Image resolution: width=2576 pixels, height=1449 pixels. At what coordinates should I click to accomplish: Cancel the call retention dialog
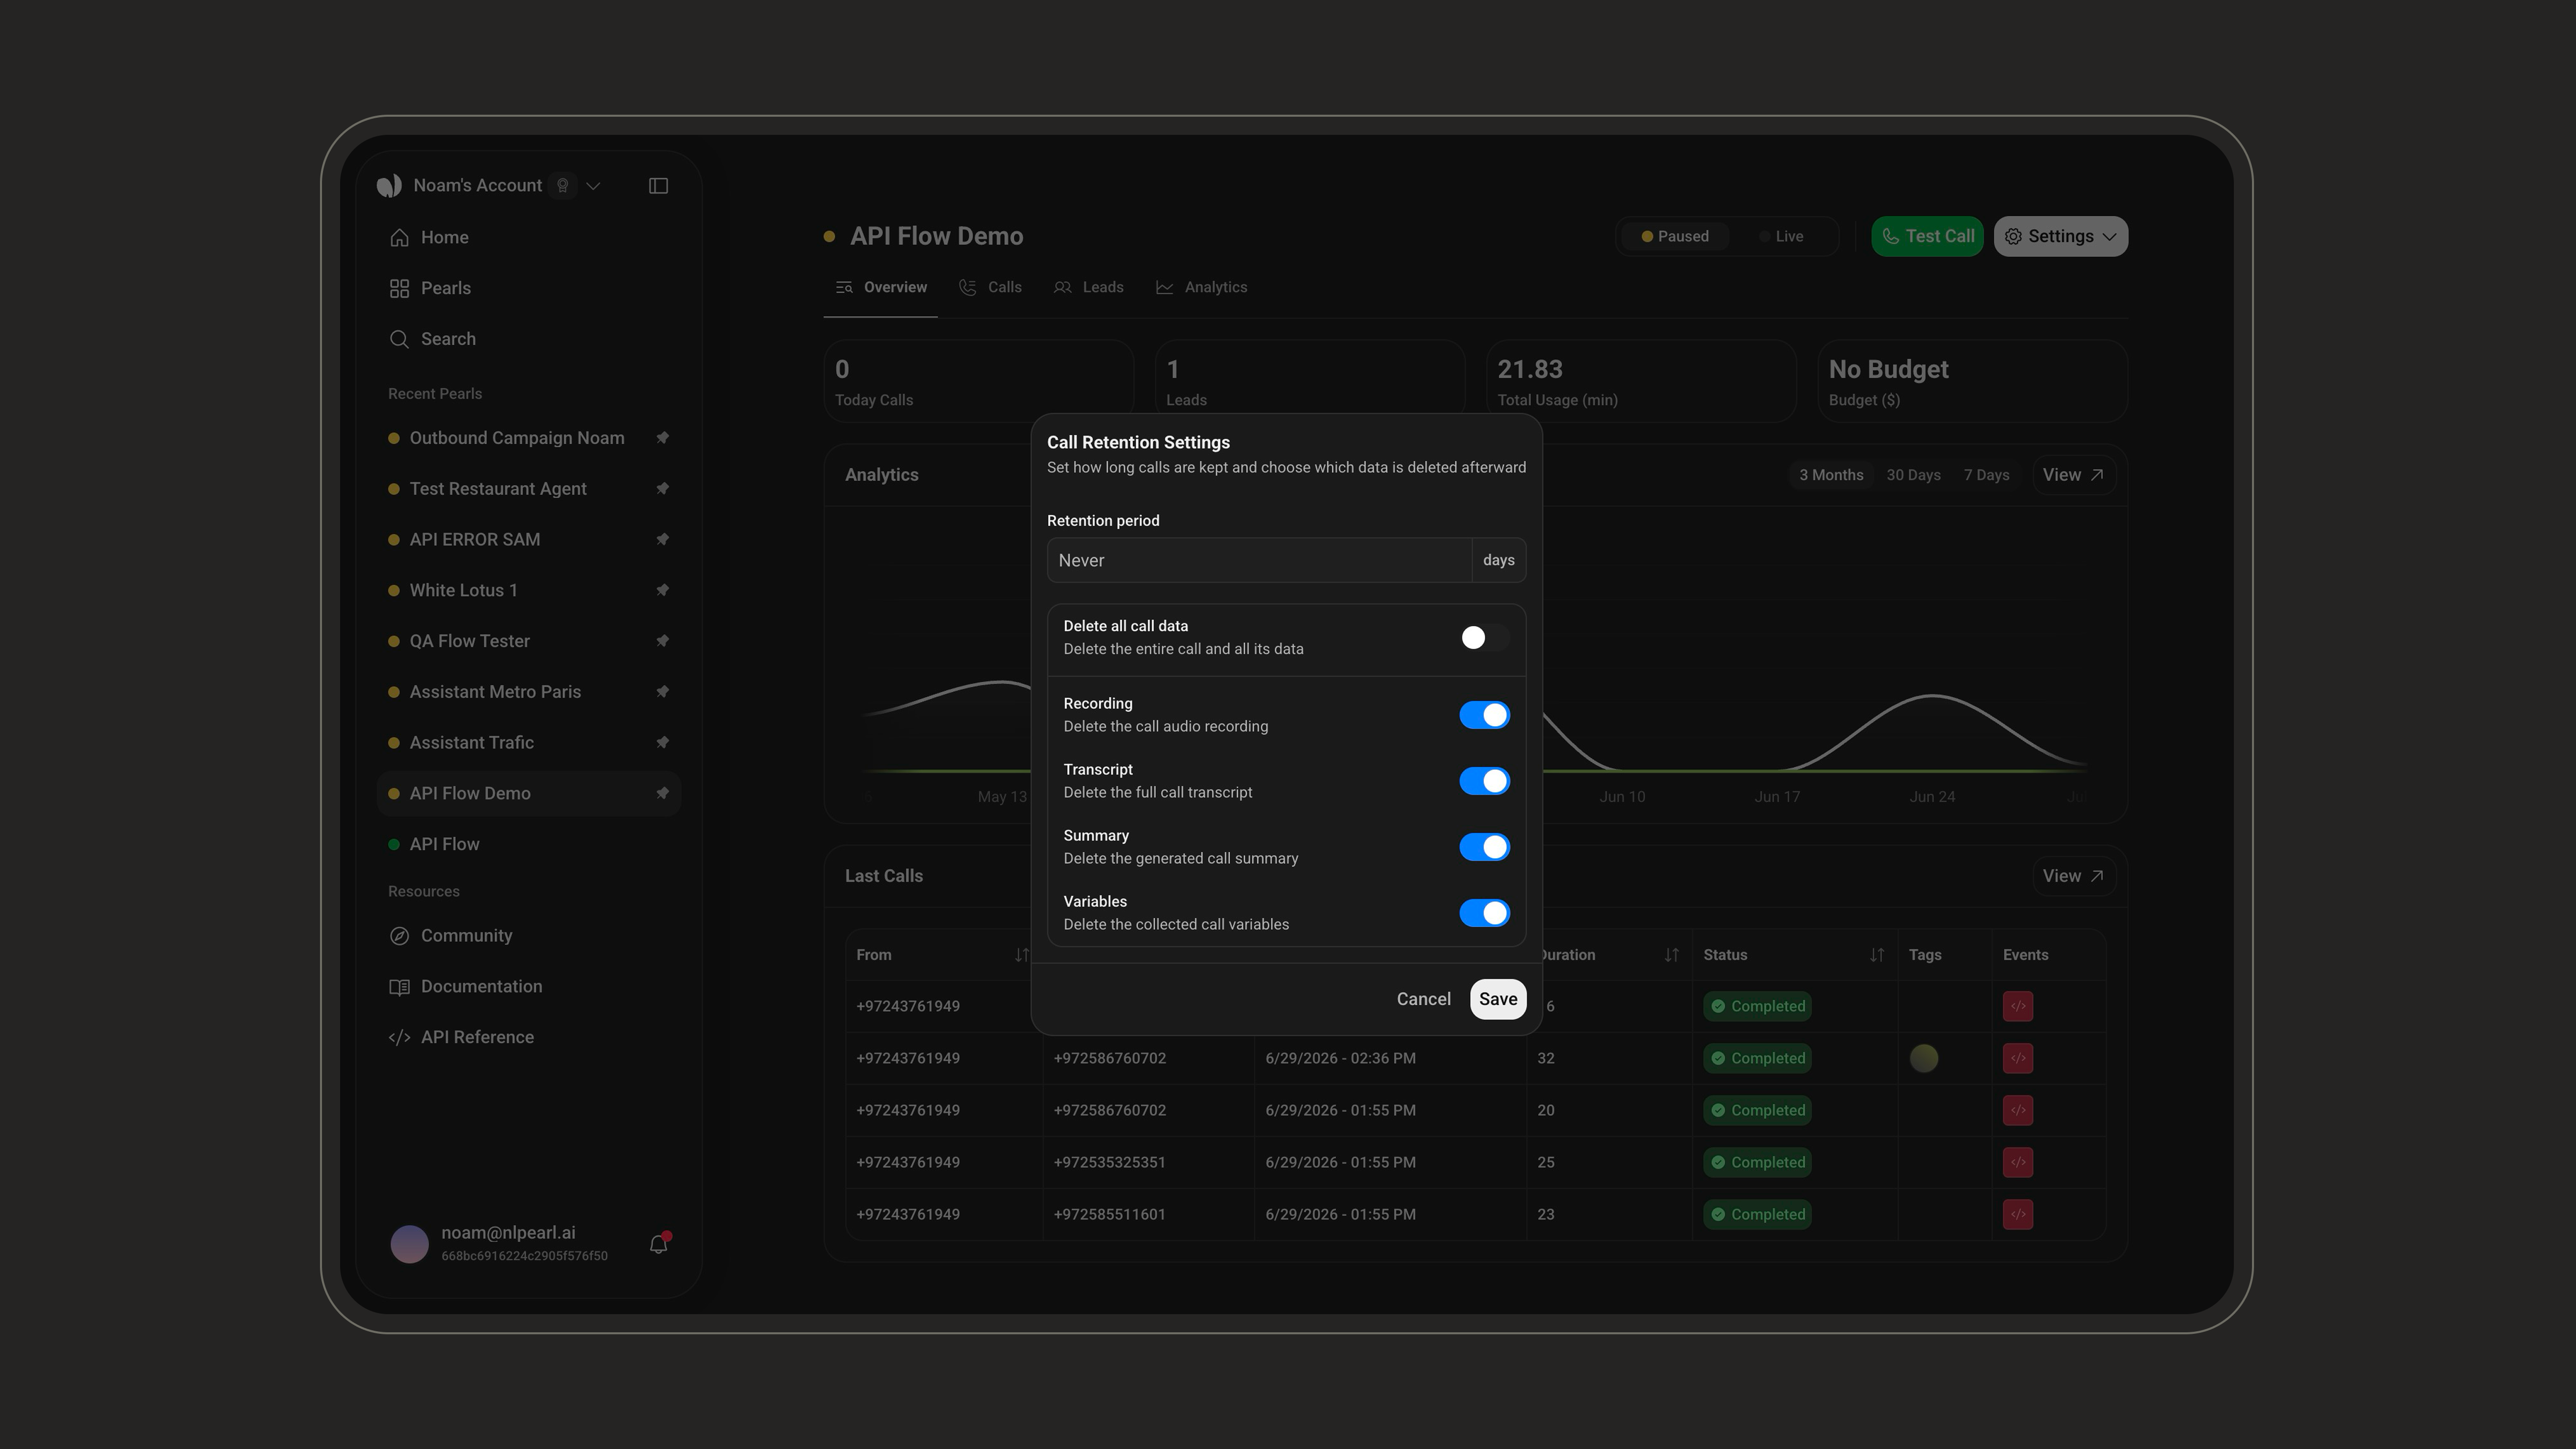click(x=1423, y=999)
